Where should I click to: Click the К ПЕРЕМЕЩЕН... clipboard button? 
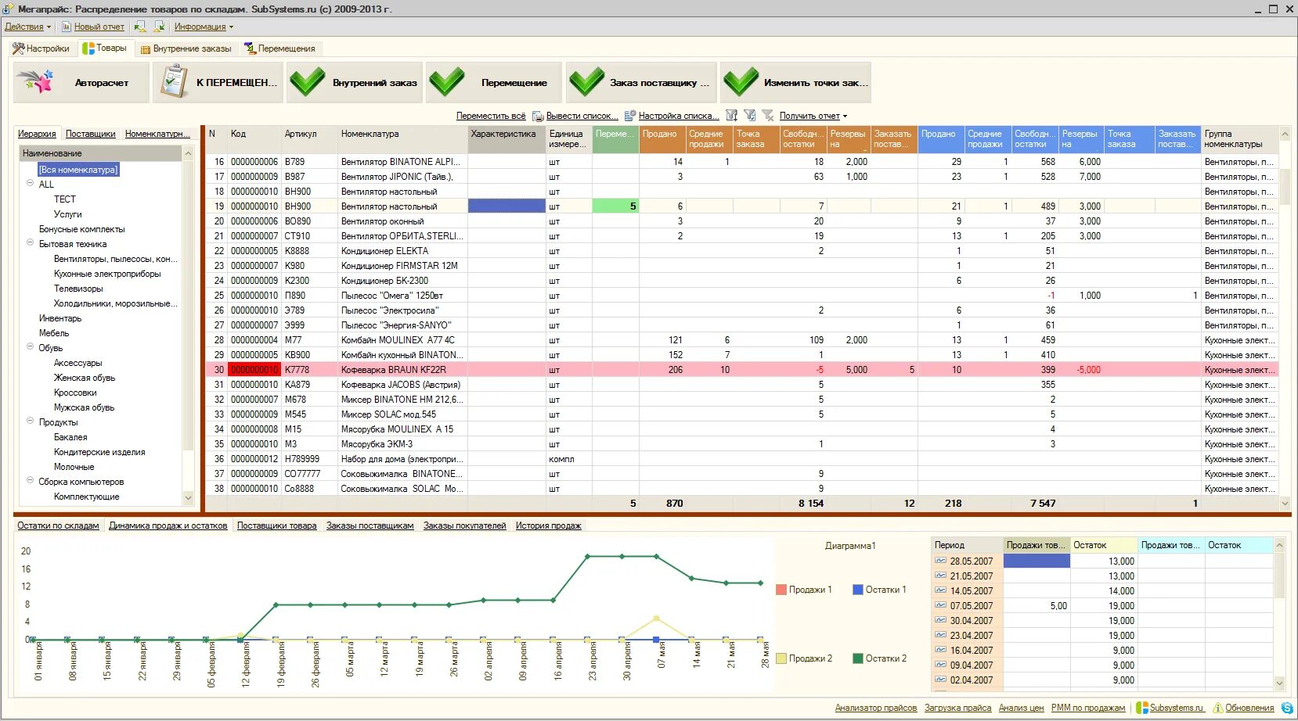(x=218, y=82)
